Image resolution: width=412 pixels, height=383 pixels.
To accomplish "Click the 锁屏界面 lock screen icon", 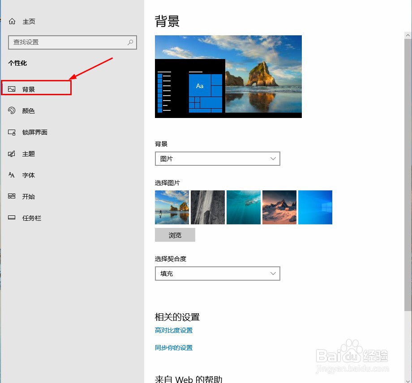I will [12, 132].
